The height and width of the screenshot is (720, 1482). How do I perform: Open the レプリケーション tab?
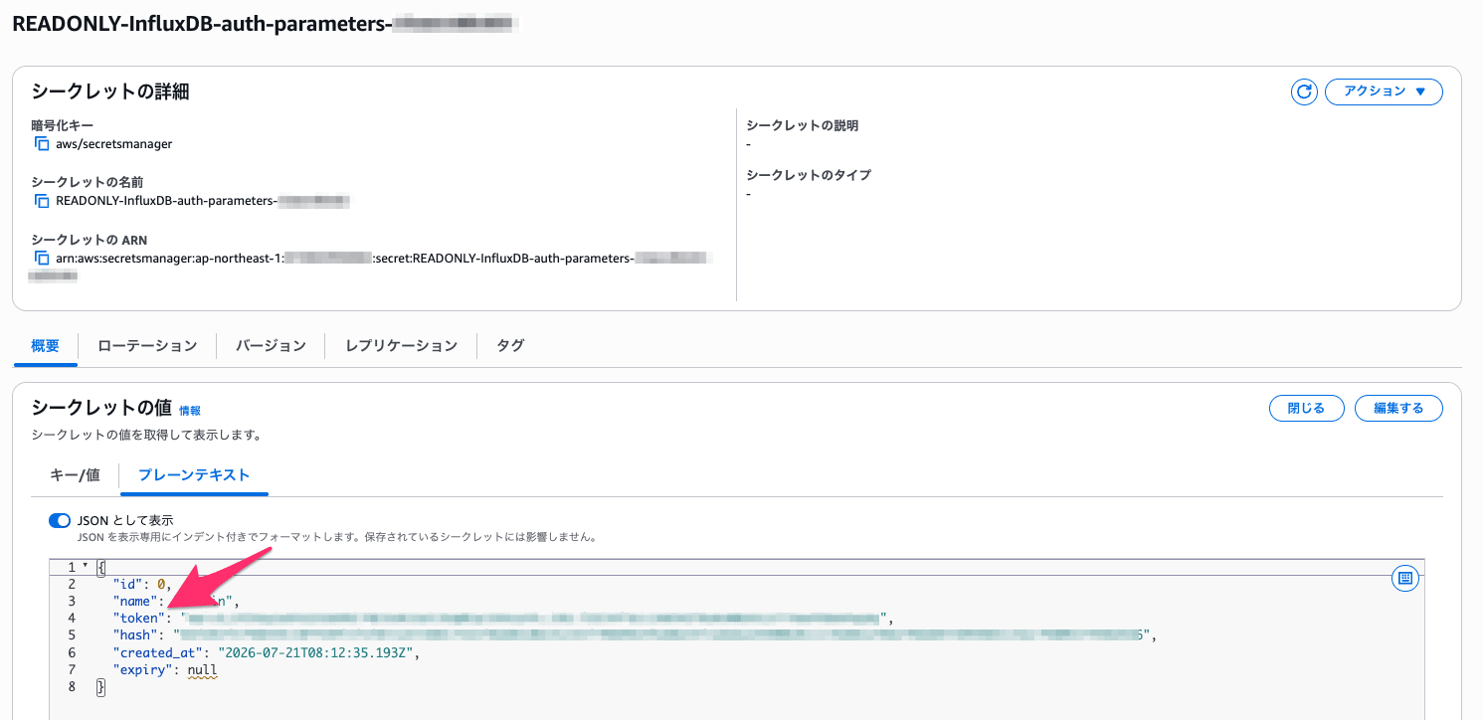401,346
